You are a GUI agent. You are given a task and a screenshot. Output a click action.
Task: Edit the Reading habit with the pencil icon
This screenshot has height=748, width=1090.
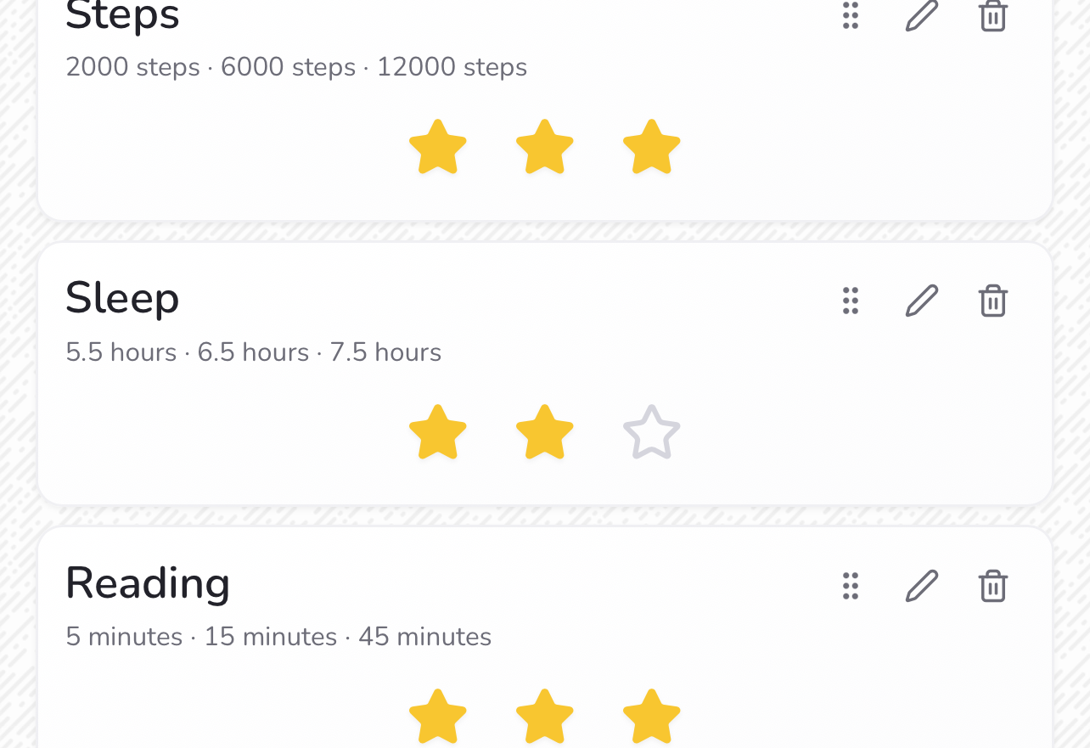922,586
